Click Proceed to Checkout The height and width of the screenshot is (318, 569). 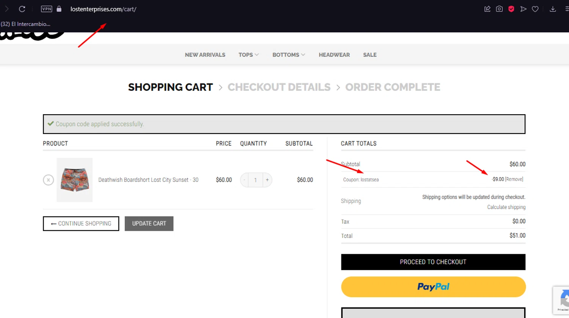tap(433, 262)
